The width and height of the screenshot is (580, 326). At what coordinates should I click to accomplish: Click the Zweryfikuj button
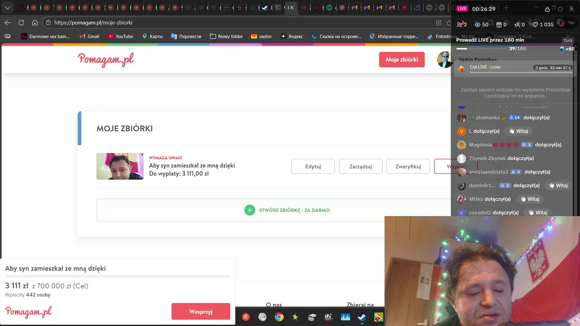coord(408,166)
